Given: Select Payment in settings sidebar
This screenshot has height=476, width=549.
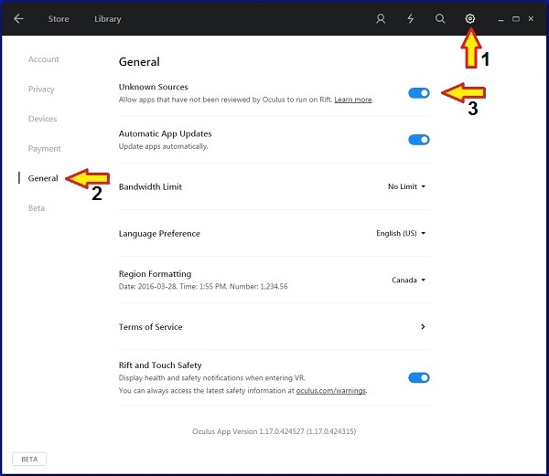Looking at the screenshot, I should click(x=45, y=149).
